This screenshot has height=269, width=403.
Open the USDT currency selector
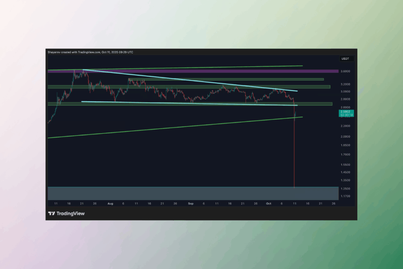(346, 58)
